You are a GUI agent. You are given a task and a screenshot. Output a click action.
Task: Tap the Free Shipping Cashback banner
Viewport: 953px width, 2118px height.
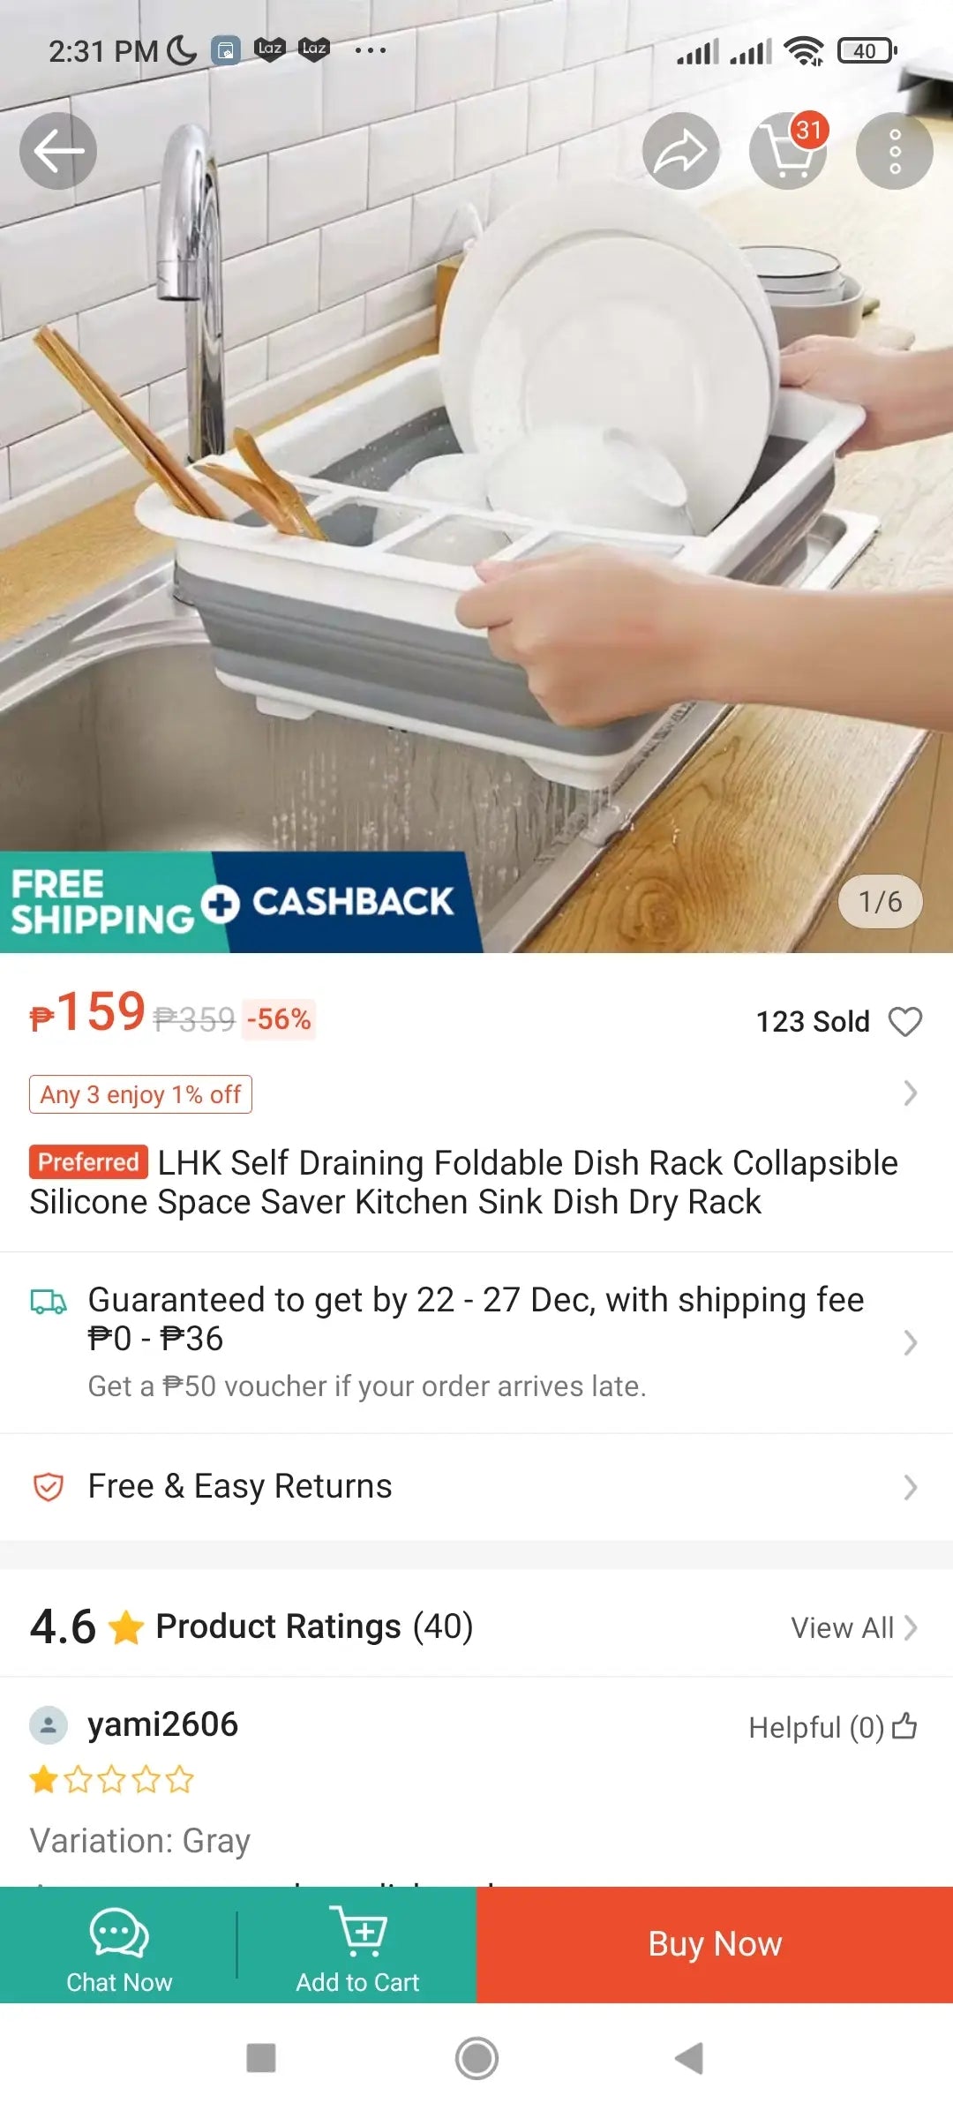(240, 902)
